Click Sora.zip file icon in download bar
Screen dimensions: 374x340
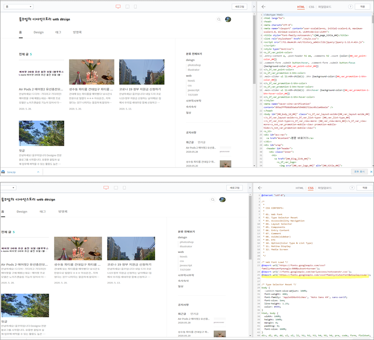(x=3, y=172)
